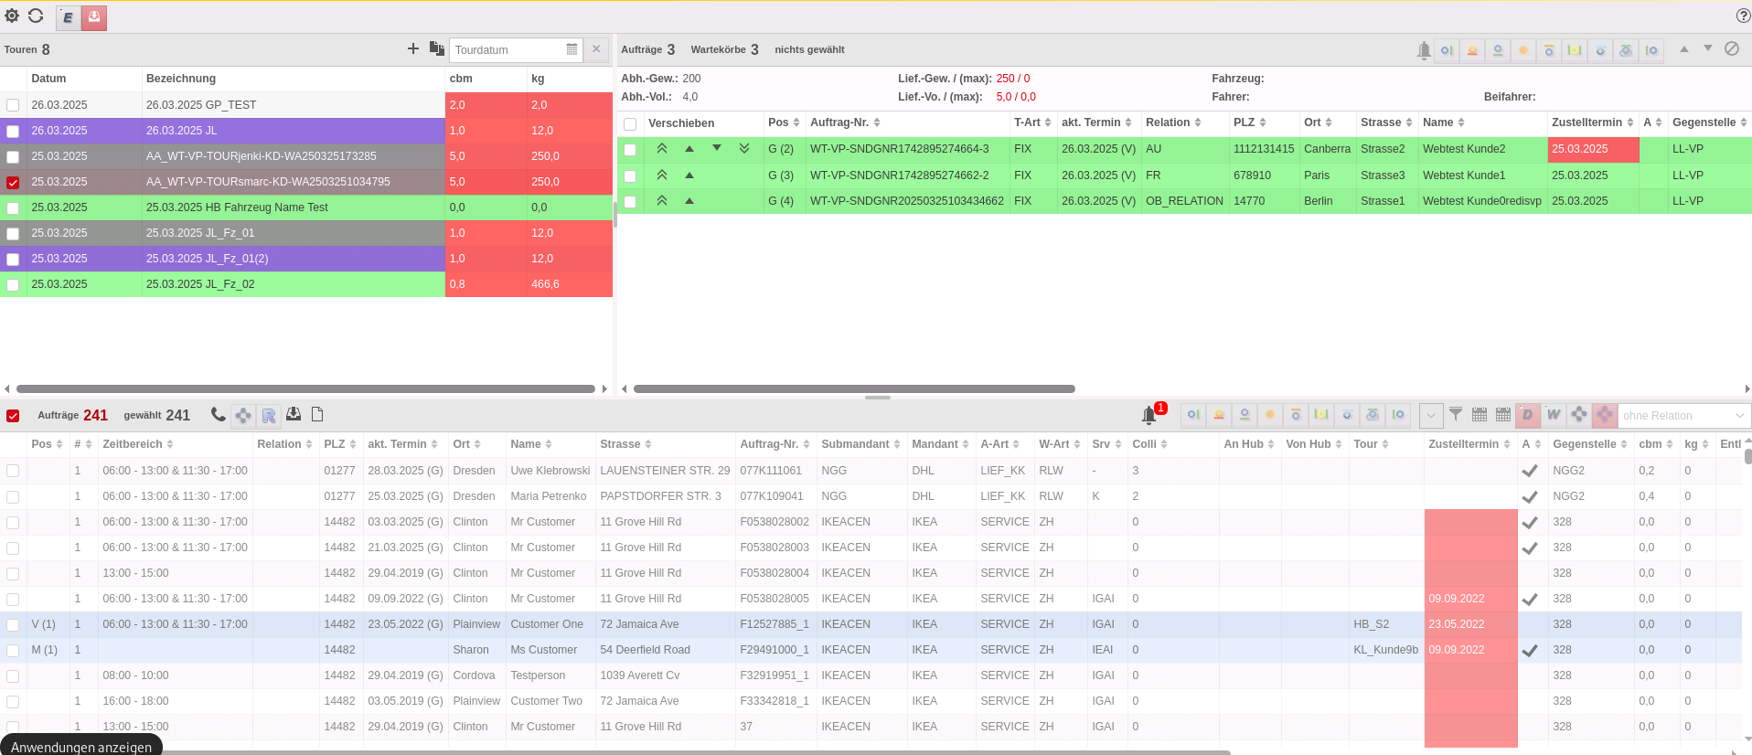
Task: Sort orders list by Zeitbereich column
Action: (138, 444)
